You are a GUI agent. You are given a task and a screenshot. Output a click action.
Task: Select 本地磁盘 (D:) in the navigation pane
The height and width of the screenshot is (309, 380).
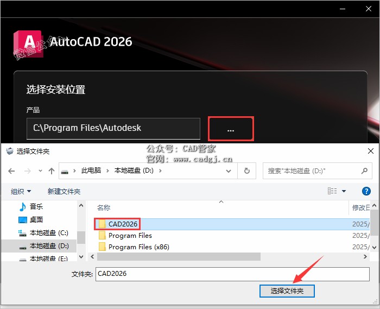[39, 246]
